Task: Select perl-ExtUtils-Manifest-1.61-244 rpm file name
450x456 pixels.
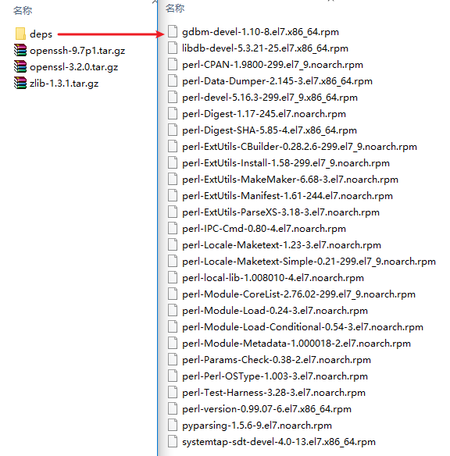Action: pyautogui.click(x=287, y=196)
